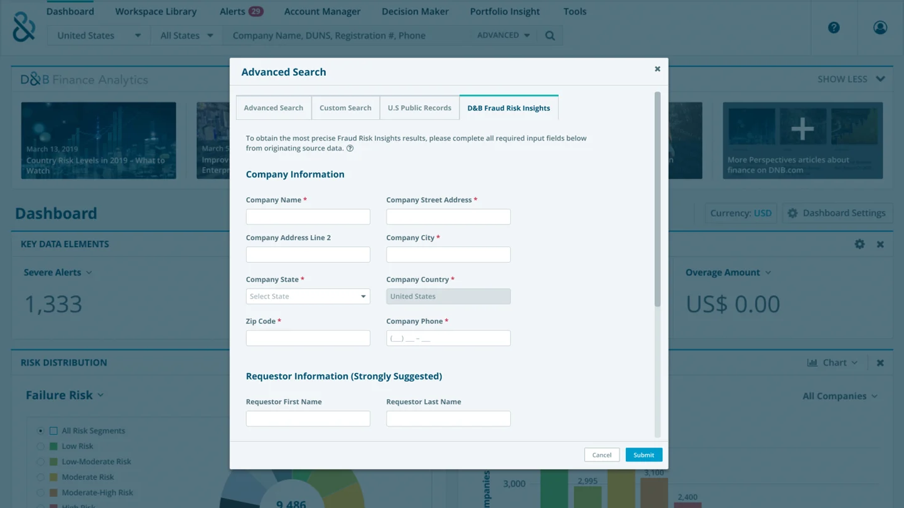Click the Cancel button
Screen dimensions: 904x508
tap(601, 455)
